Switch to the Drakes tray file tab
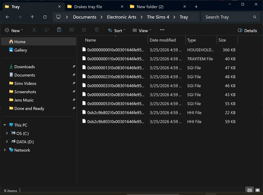Viewport: 263px width, 195px height. (95, 7)
